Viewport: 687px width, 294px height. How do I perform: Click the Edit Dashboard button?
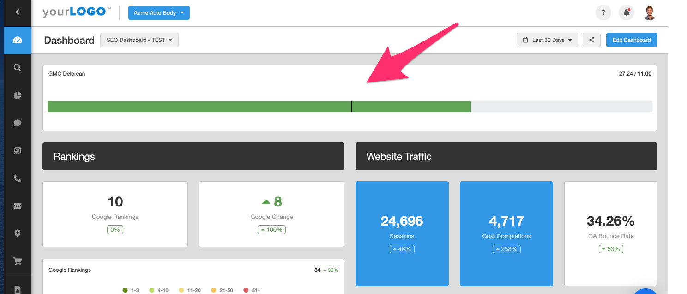click(x=632, y=40)
